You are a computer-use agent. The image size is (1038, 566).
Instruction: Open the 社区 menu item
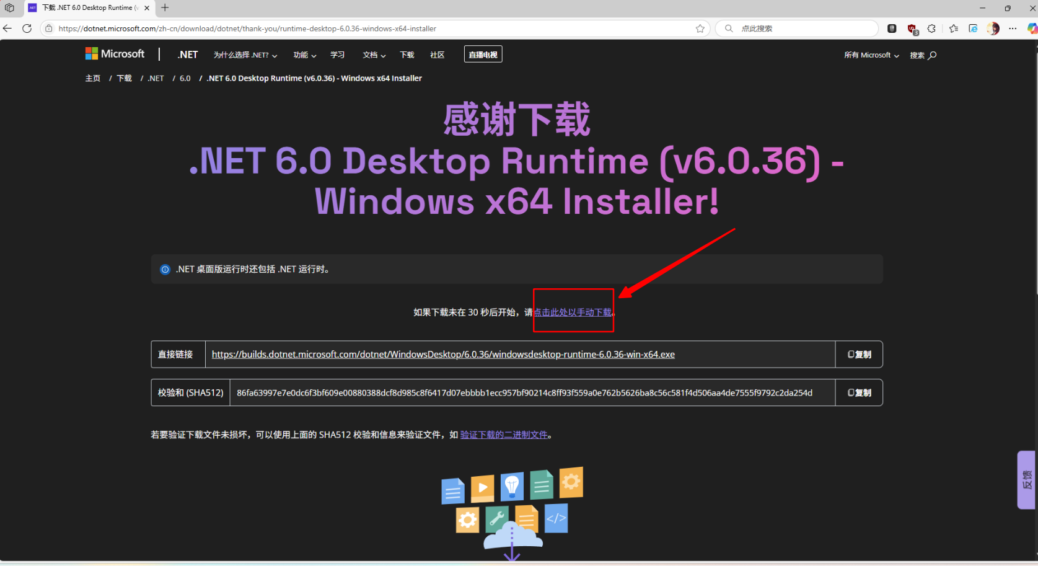438,55
